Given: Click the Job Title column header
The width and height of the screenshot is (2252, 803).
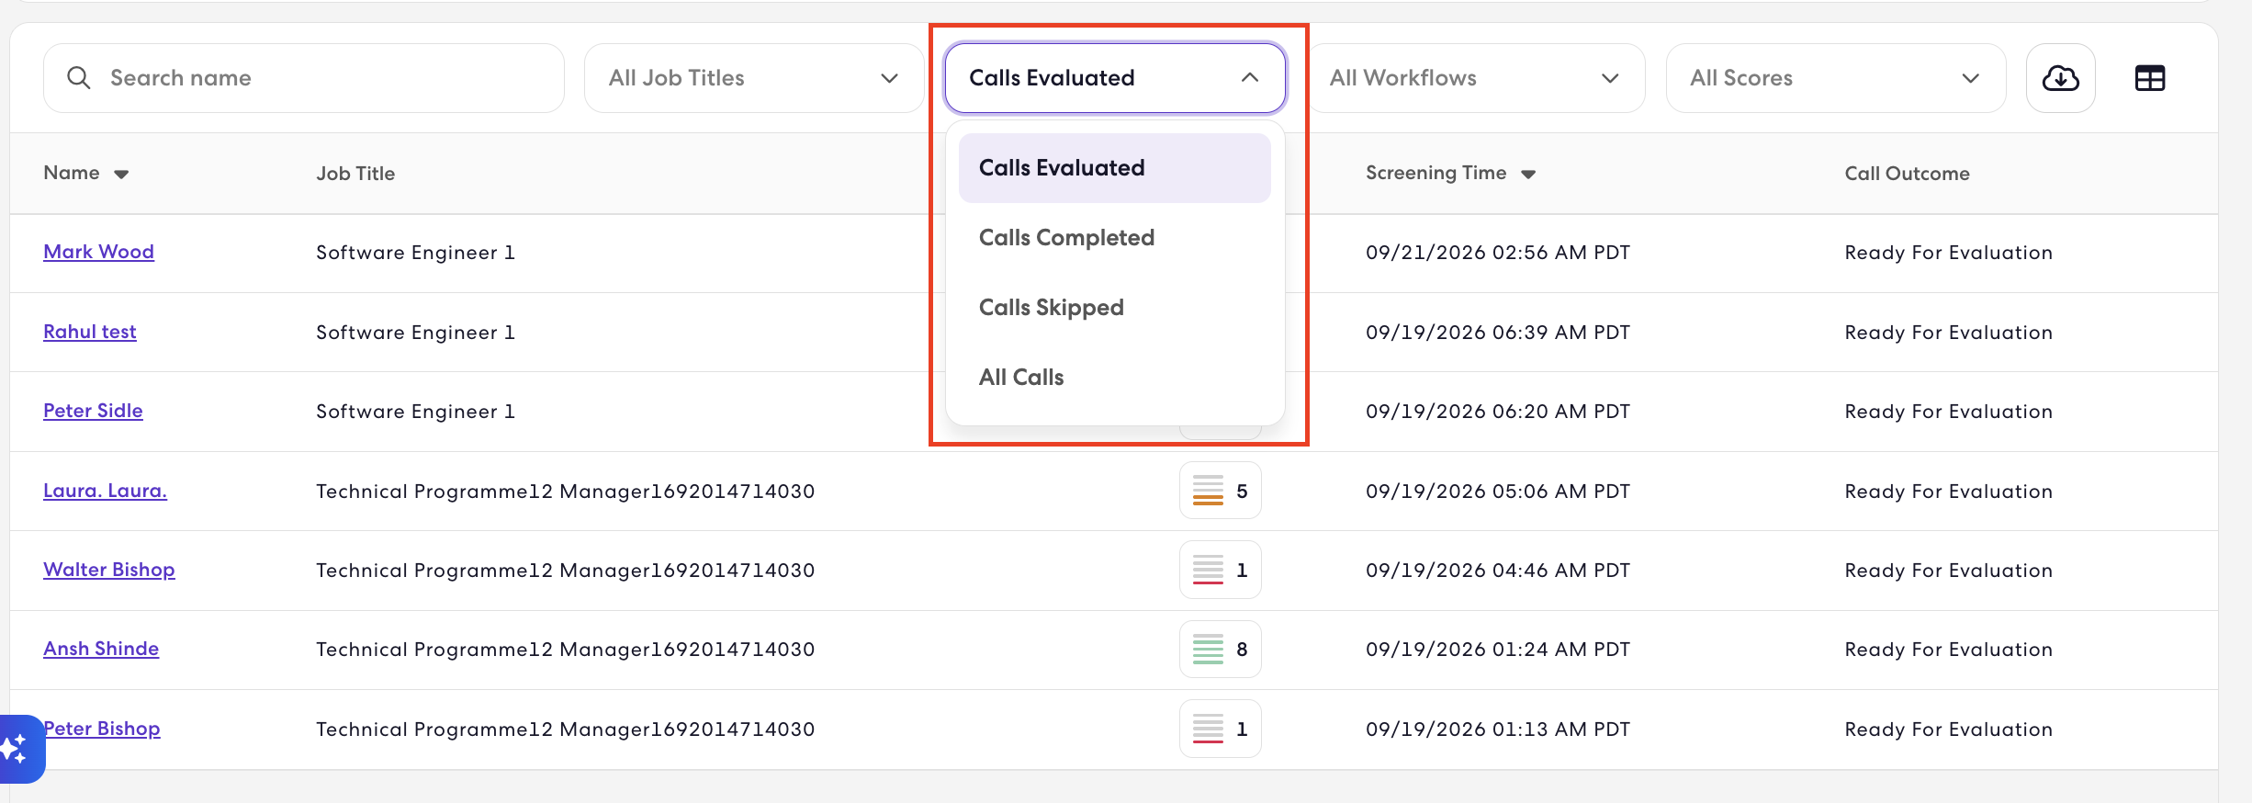Looking at the screenshot, I should [355, 174].
